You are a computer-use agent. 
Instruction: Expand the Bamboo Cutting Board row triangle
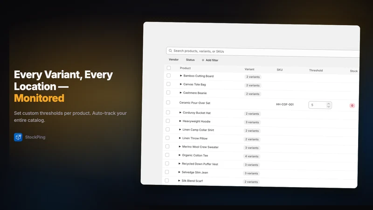click(x=181, y=76)
